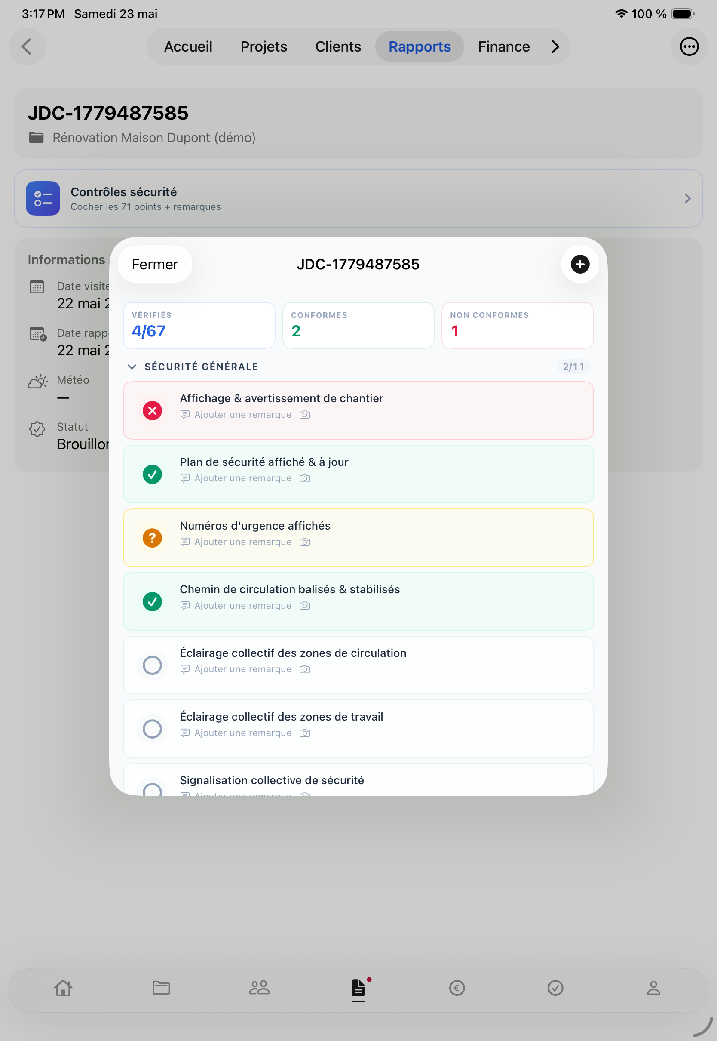The width and height of the screenshot is (717, 1041).
Task: Open Contrôles sécurité via its right chevron
Action: pyautogui.click(x=687, y=198)
